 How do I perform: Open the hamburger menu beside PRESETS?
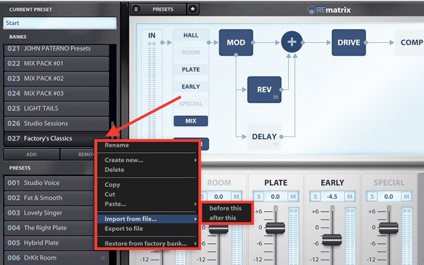tap(136, 10)
